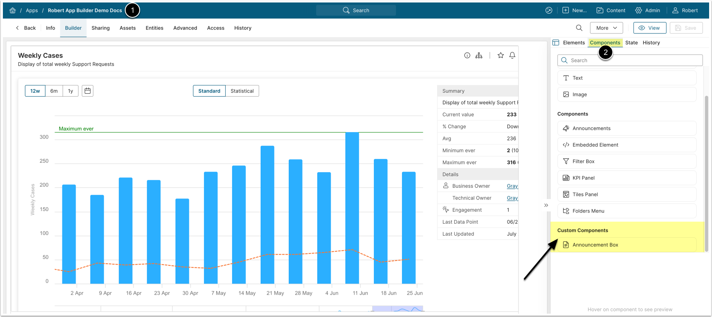
Task: Click the info circle icon beside Weekly Cases
Action: pyautogui.click(x=467, y=55)
